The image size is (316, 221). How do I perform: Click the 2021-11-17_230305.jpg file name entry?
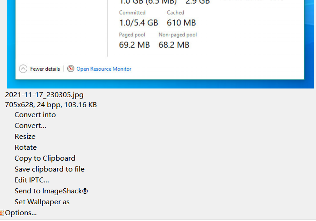pos(44,95)
